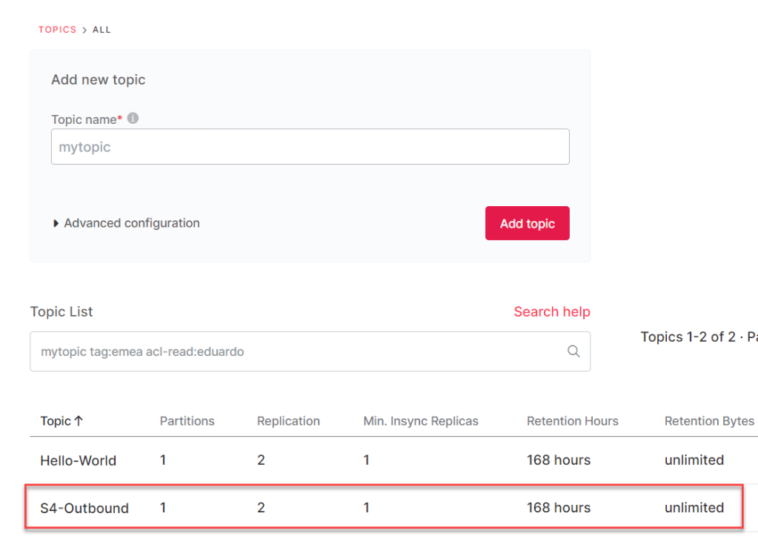This screenshot has height=545, width=758.
Task: Open the Search help link
Action: click(551, 311)
